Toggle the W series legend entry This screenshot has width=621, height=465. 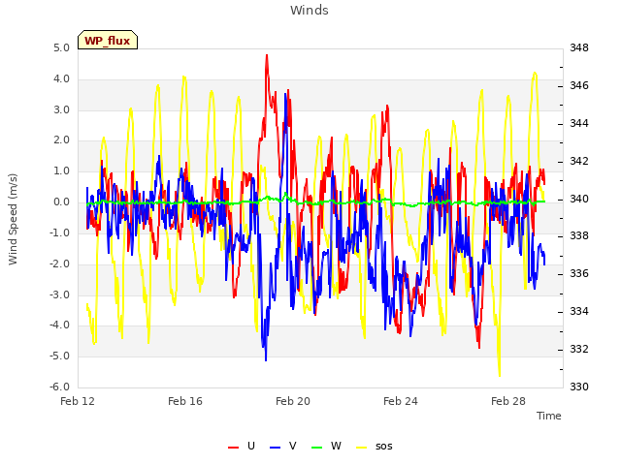tap(326, 447)
